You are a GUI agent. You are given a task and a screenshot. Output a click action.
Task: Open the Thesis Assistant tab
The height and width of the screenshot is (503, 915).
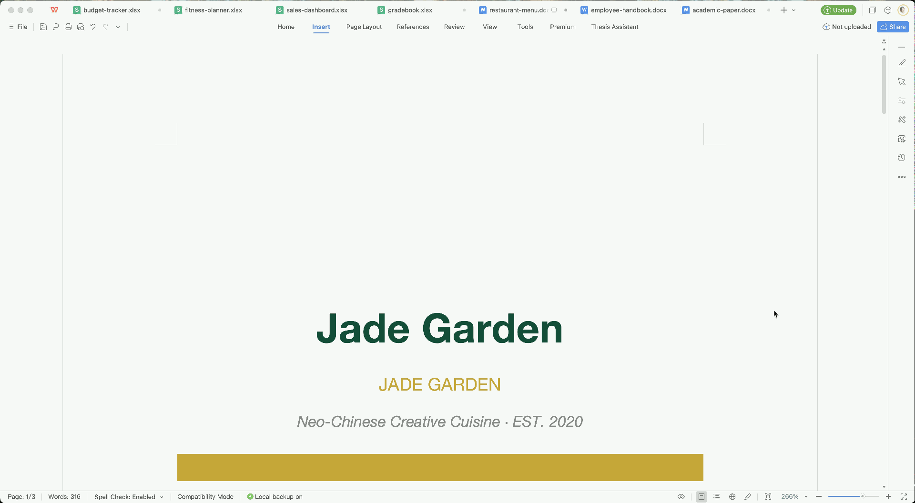(615, 27)
